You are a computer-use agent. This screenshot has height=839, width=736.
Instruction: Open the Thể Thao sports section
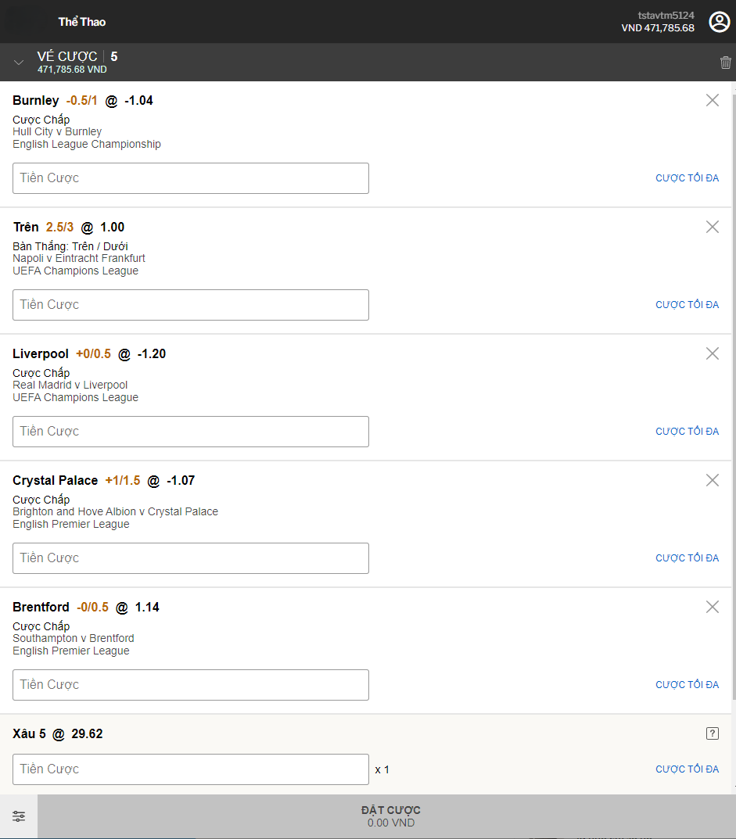tap(82, 22)
